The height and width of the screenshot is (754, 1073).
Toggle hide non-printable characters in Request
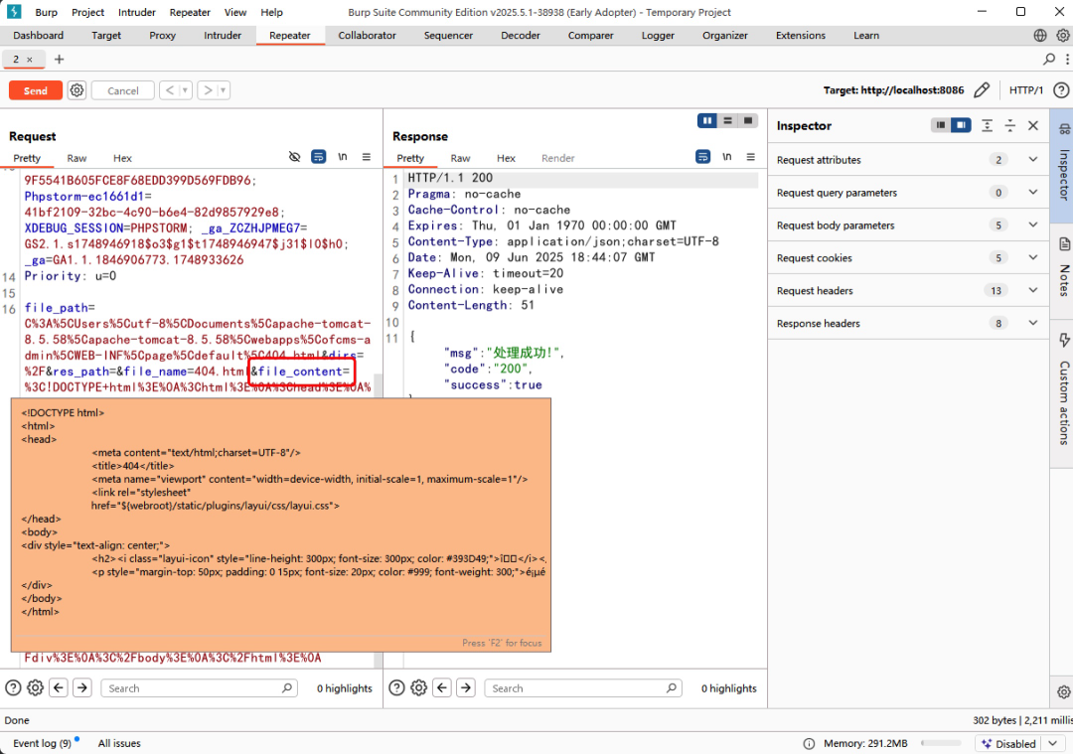pos(294,157)
